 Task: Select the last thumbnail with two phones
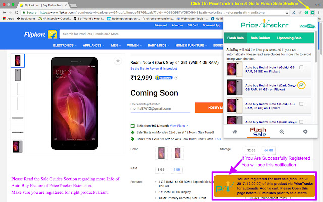pos(18,146)
